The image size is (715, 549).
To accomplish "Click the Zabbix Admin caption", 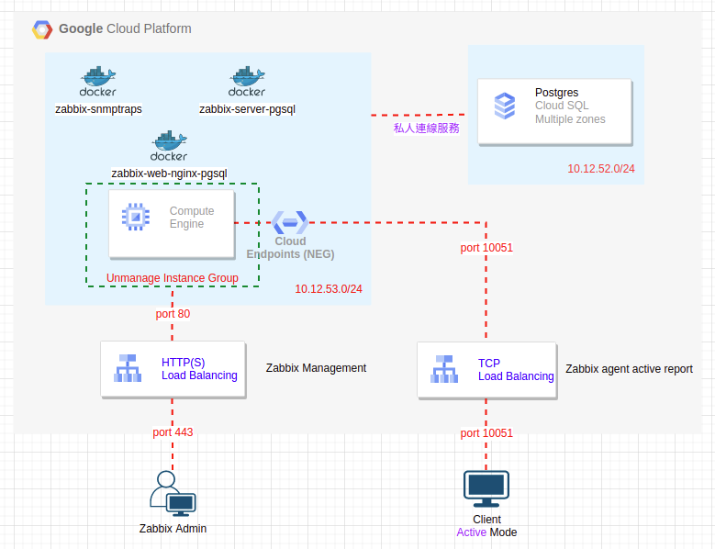I will (173, 529).
